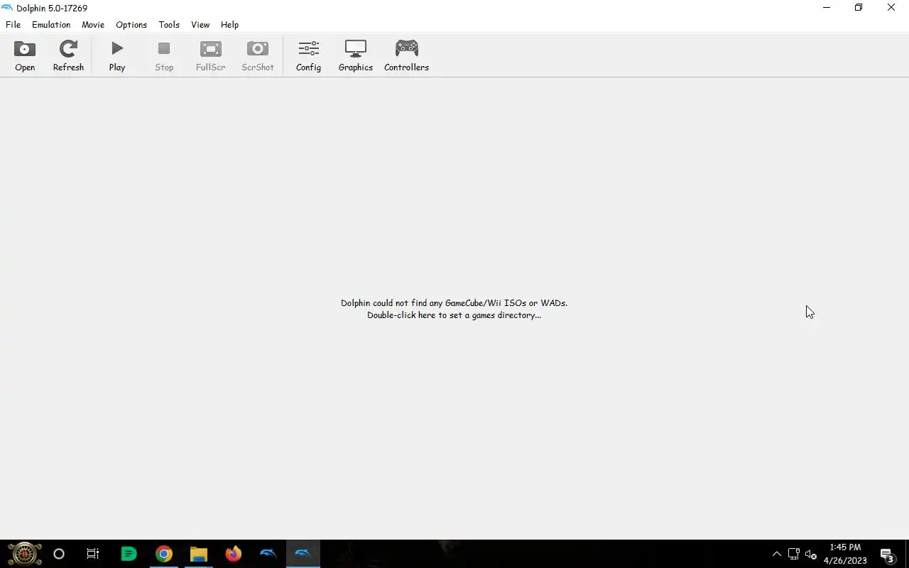909x568 pixels.
Task: Open the Help menu
Action: [229, 24]
